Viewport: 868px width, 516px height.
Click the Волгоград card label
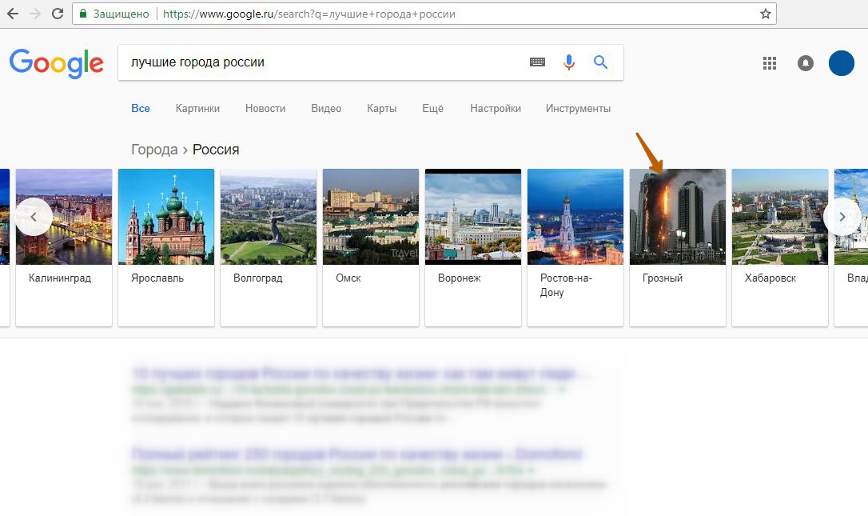258,278
